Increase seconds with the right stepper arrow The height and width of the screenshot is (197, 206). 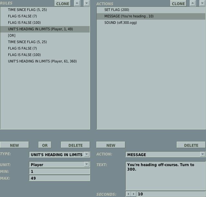pos(133,194)
